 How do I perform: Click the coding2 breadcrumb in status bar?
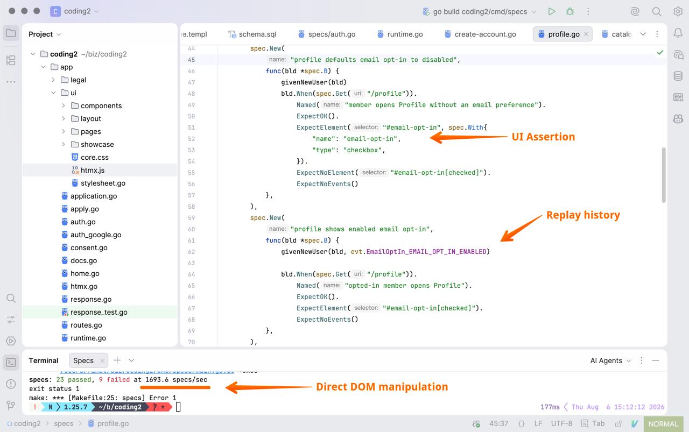click(24, 423)
